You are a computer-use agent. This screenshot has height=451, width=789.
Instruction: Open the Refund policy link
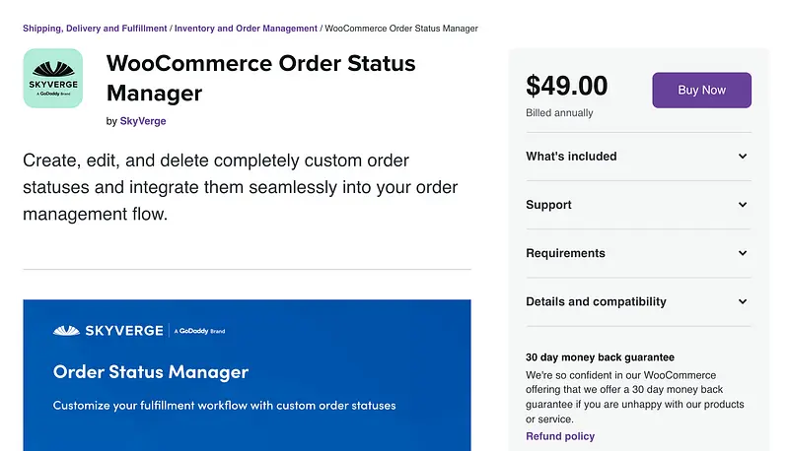click(560, 436)
